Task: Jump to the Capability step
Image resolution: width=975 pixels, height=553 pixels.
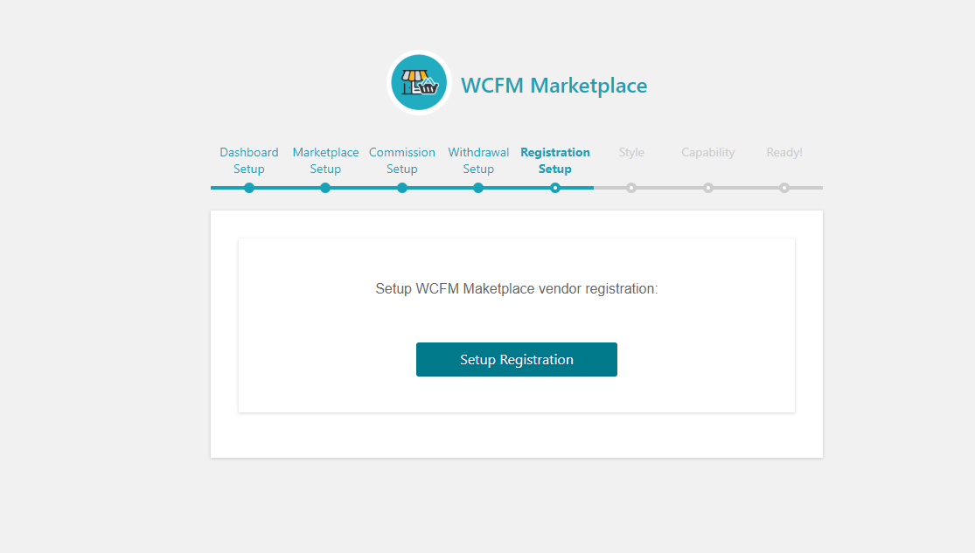Action: (707, 152)
